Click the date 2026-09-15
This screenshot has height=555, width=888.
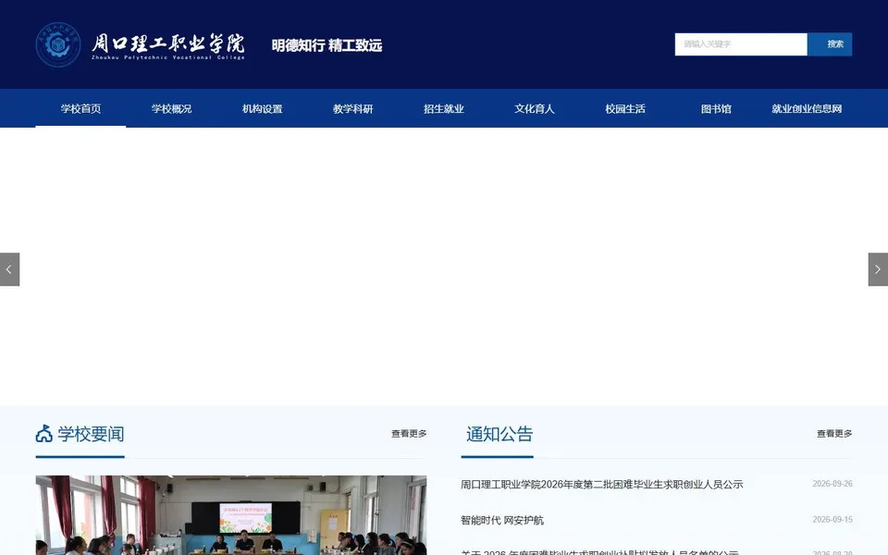pyautogui.click(x=832, y=519)
